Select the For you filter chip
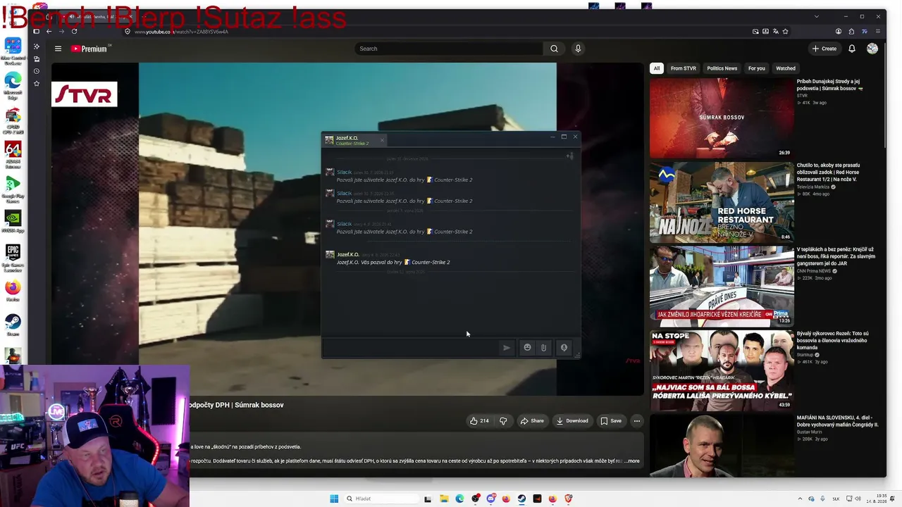Viewport: 902px width, 507px height. (x=756, y=68)
